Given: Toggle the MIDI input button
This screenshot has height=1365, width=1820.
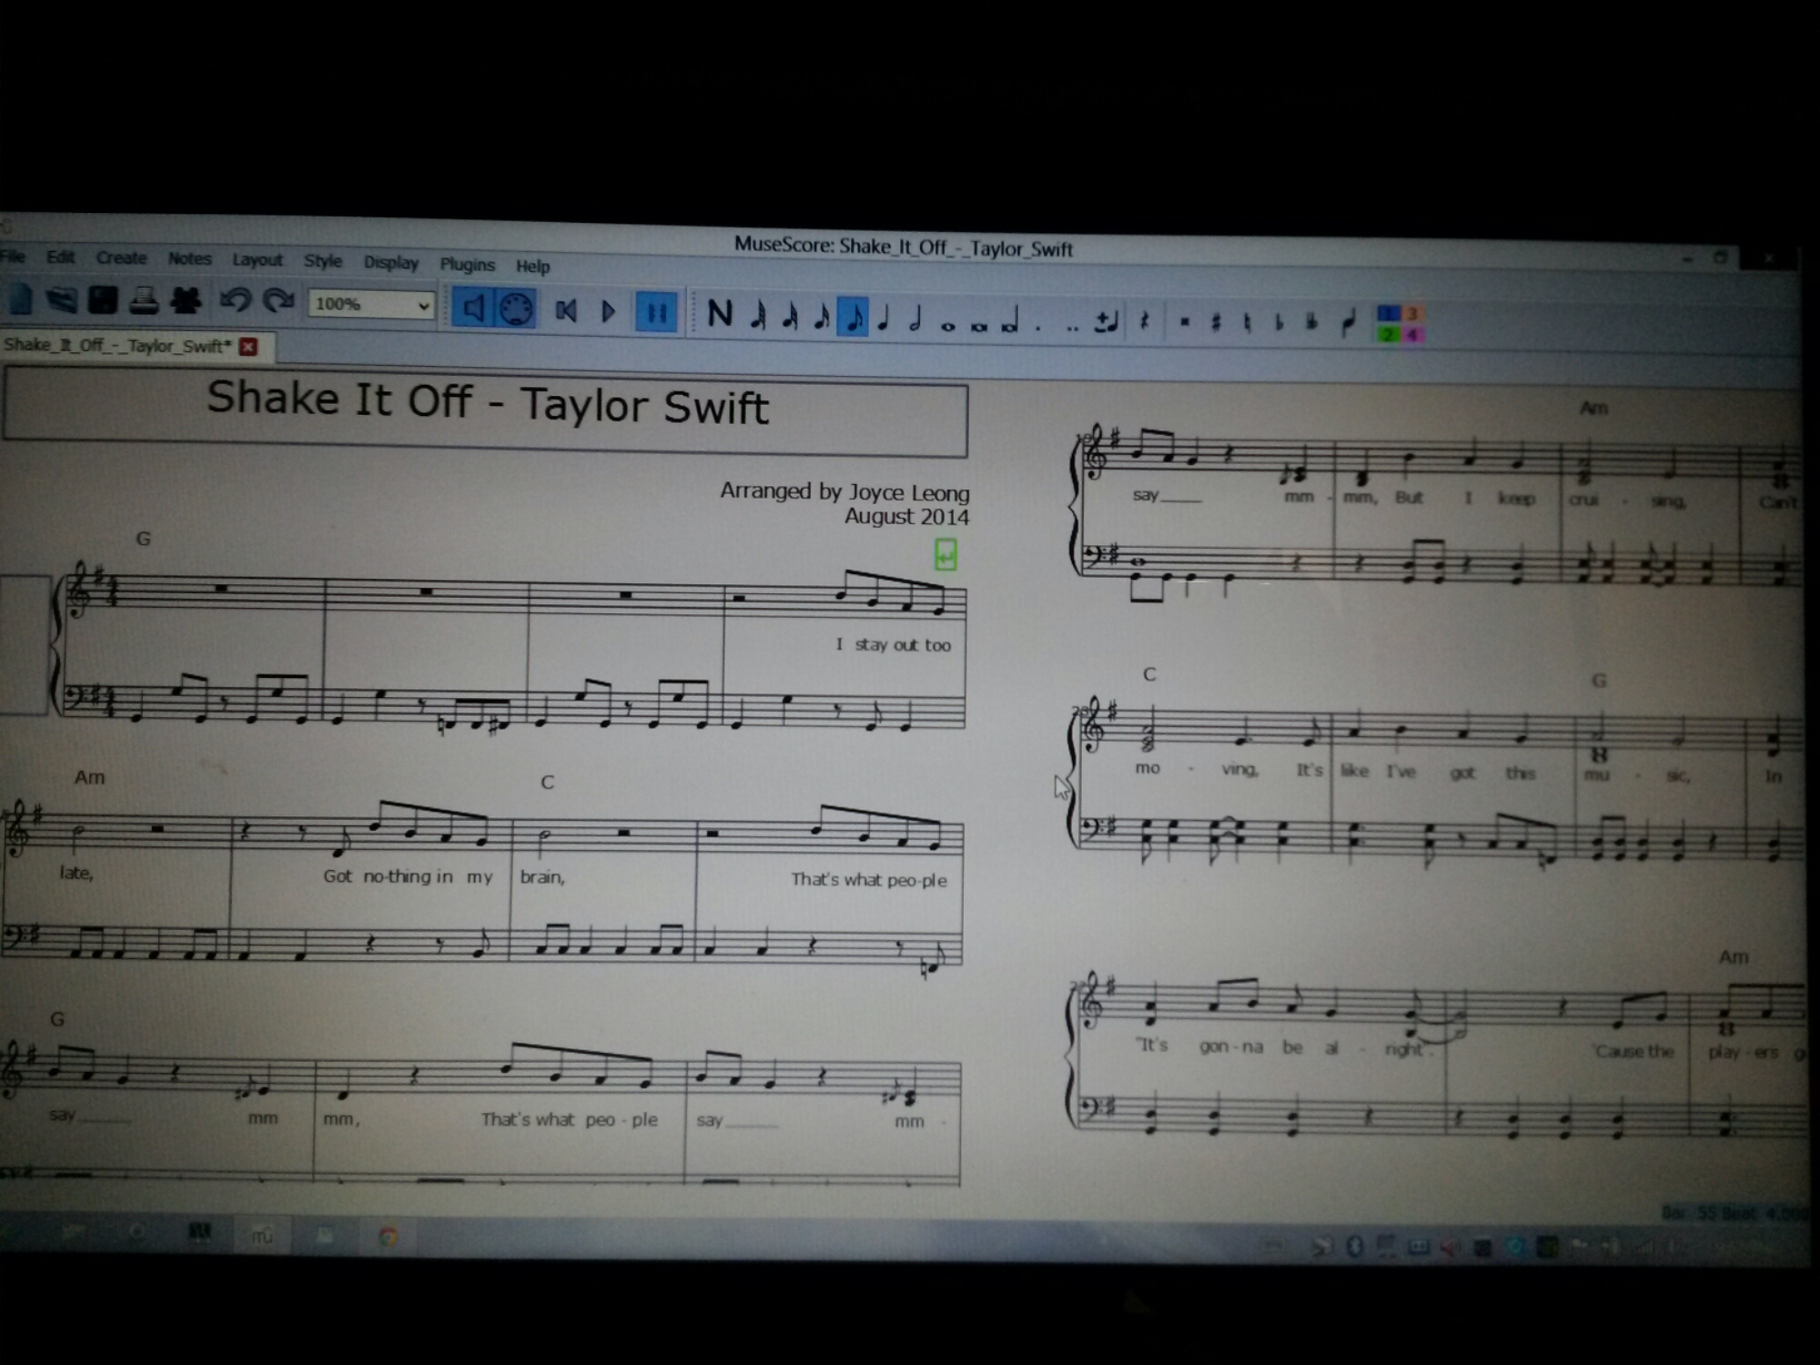Looking at the screenshot, I should point(516,310).
